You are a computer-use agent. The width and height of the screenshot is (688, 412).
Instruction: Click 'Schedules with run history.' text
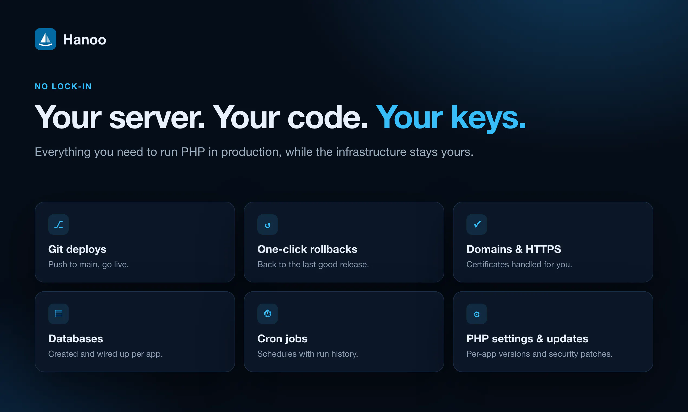click(307, 354)
